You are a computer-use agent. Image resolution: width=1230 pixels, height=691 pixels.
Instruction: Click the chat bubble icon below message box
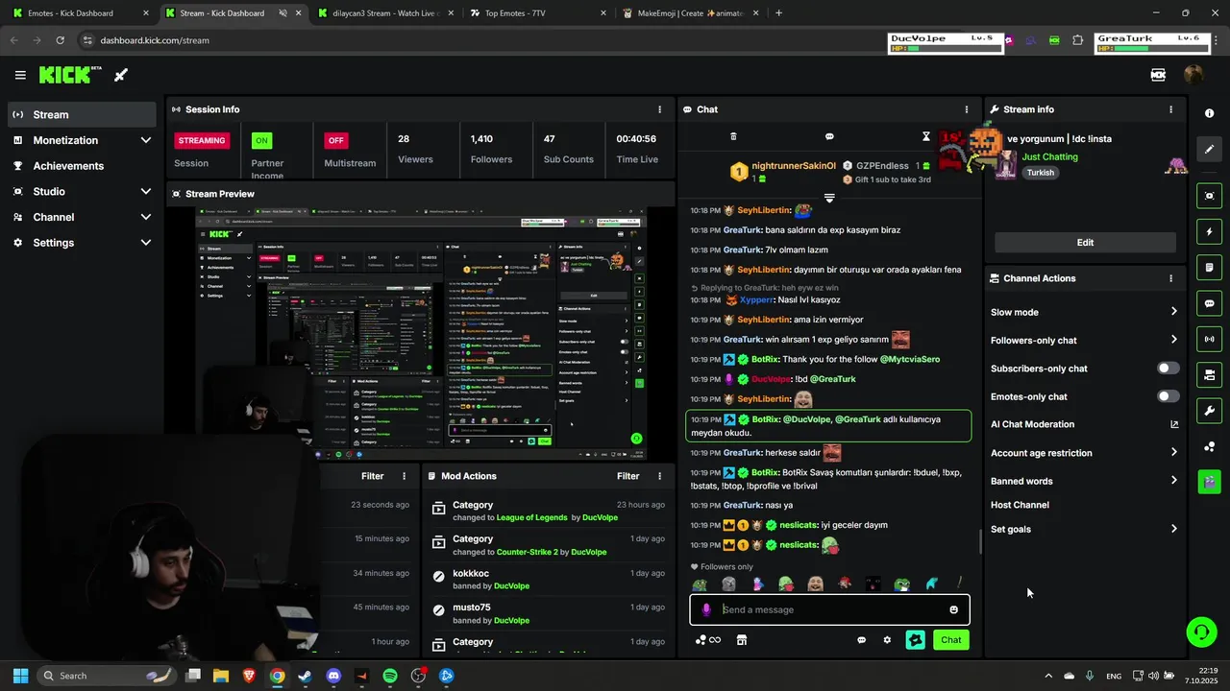click(x=861, y=640)
